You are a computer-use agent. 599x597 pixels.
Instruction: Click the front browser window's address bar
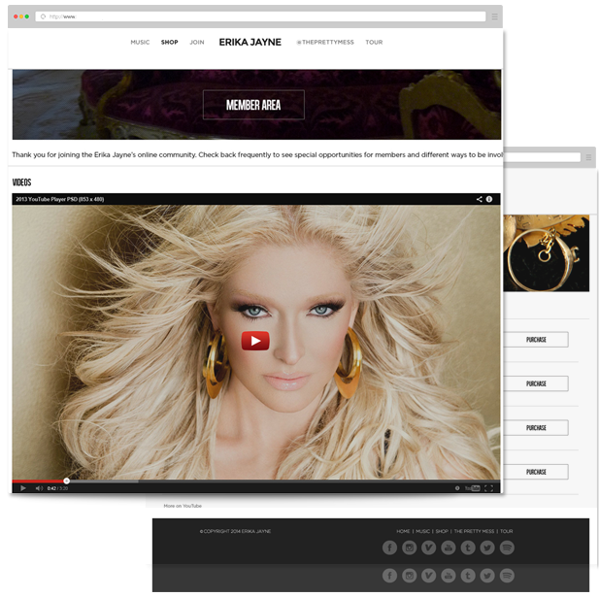[260, 17]
